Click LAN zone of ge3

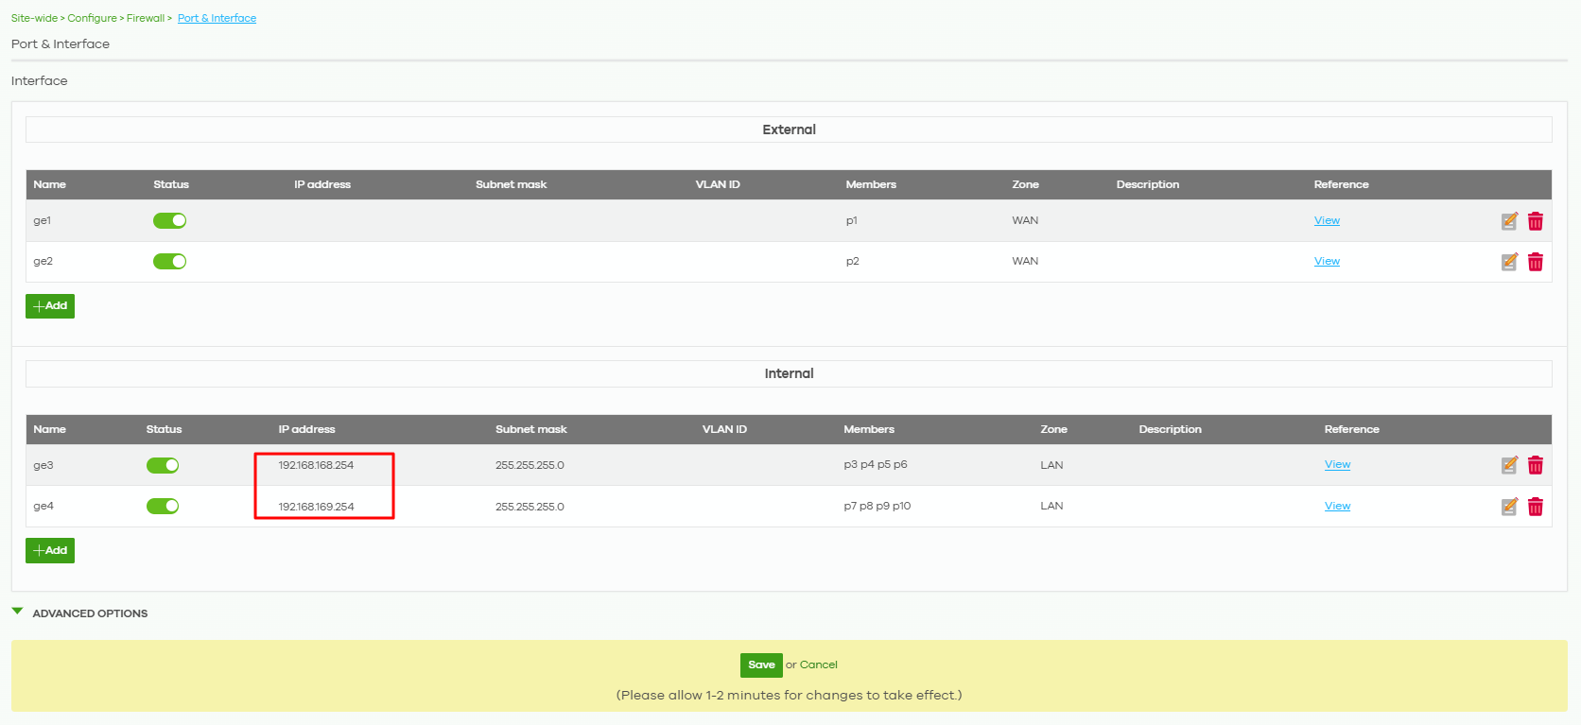(1051, 465)
